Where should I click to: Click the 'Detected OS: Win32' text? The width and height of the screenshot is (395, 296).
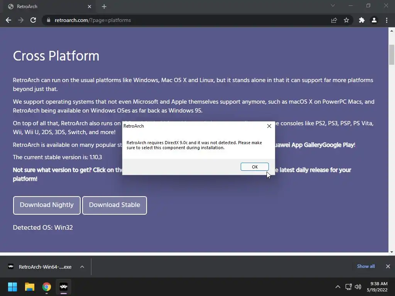(43, 227)
